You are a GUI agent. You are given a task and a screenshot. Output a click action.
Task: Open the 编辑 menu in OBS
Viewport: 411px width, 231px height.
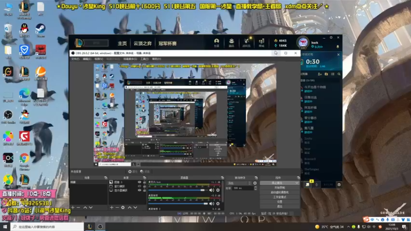point(87,59)
